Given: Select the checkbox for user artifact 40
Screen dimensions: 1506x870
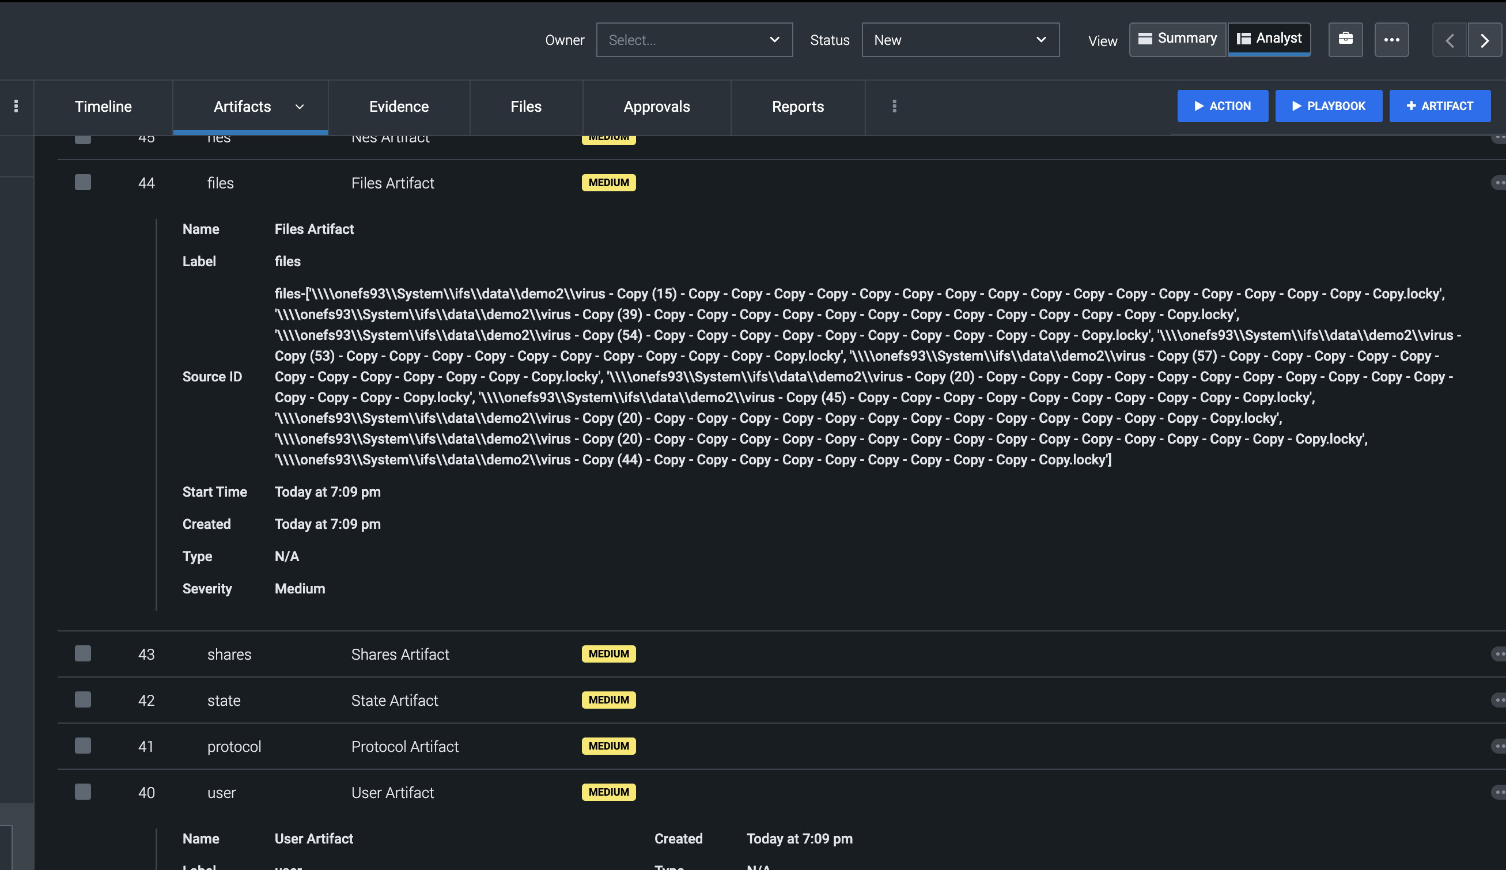Looking at the screenshot, I should click(x=82, y=792).
